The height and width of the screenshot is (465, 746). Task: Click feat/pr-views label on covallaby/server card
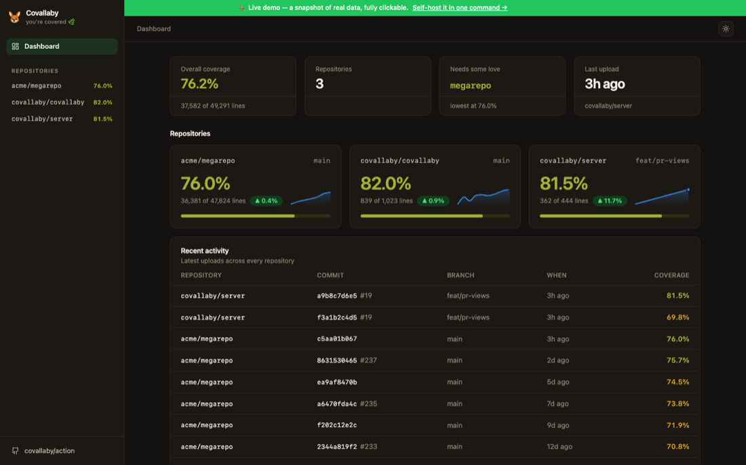pos(663,161)
